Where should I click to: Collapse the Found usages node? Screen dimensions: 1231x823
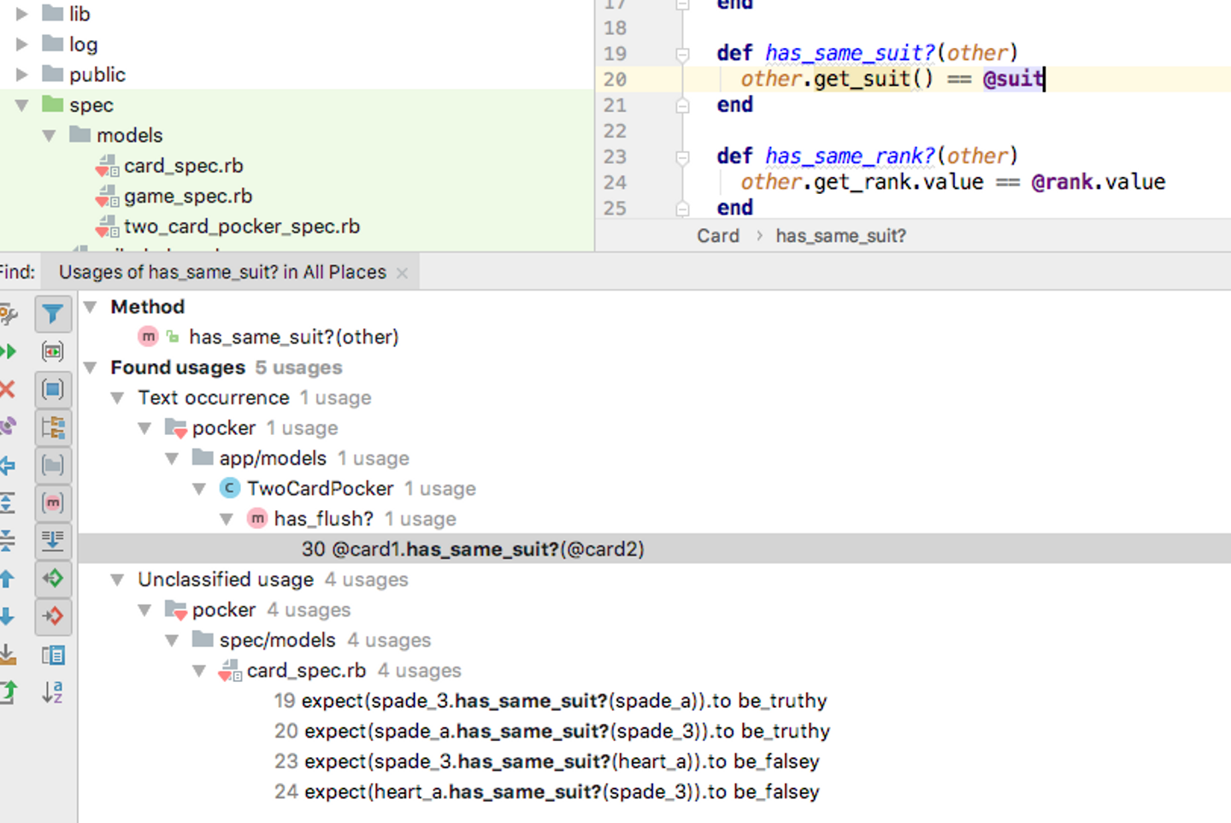point(91,367)
